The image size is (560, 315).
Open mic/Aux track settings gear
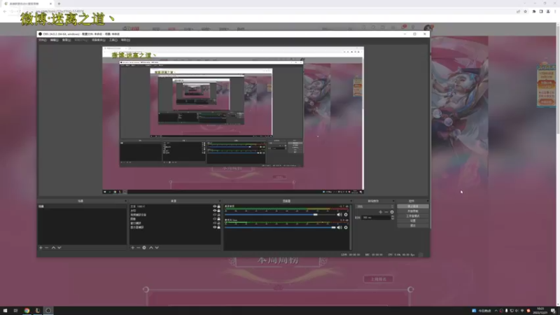[346, 227]
